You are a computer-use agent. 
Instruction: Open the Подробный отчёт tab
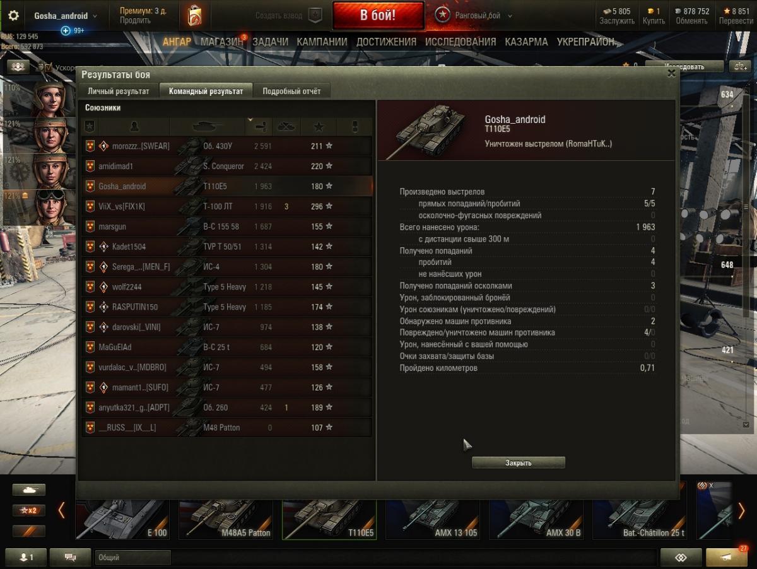point(291,91)
